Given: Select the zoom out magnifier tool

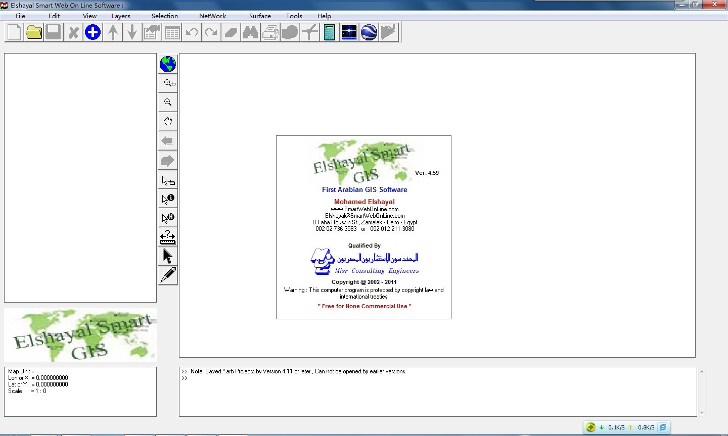Looking at the screenshot, I should [x=168, y=103].
